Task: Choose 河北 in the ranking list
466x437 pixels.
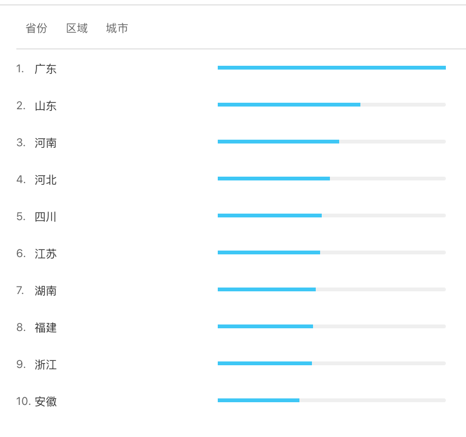Action: point(46,180)
